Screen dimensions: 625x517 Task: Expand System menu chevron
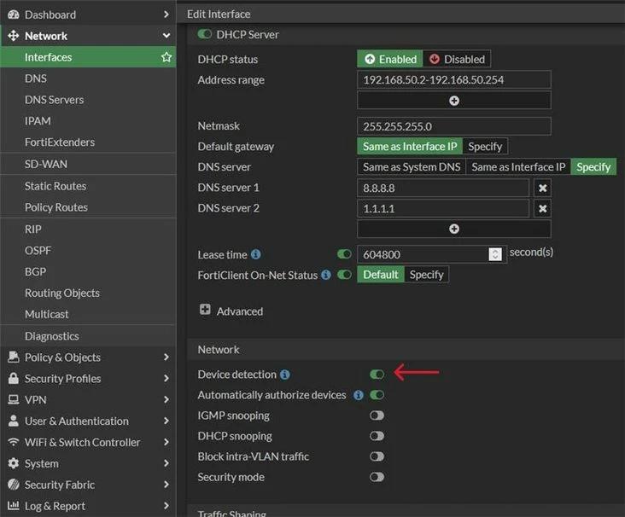[x=166, y=463]
